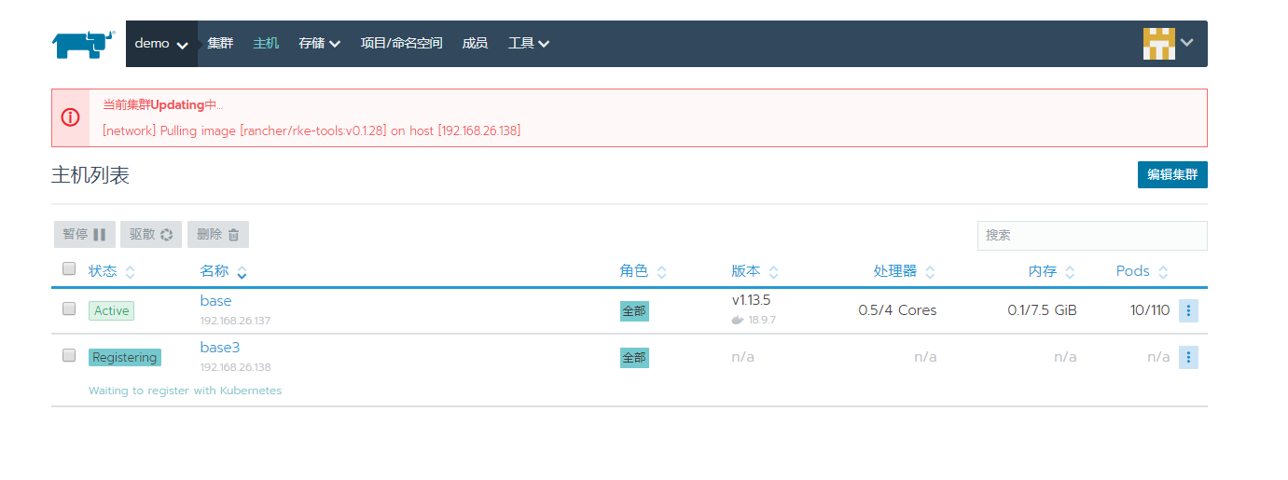Sort hosts by Pods column arrows
The width and height of the screenshot is (1288, 480).
pos(1163,272)
